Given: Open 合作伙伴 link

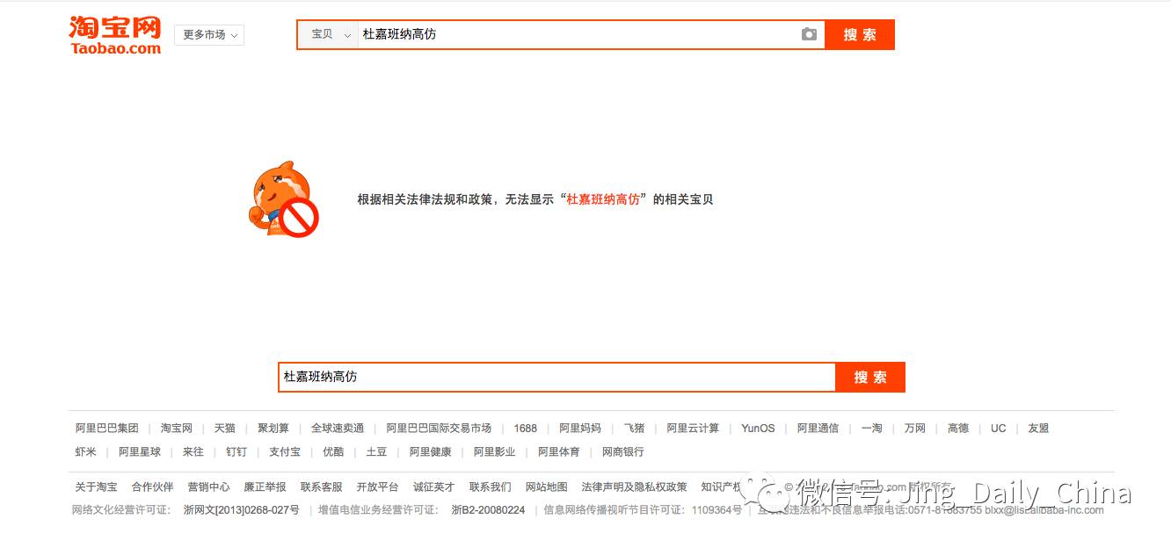Looking at the screenshot, I should pos(153,487).
